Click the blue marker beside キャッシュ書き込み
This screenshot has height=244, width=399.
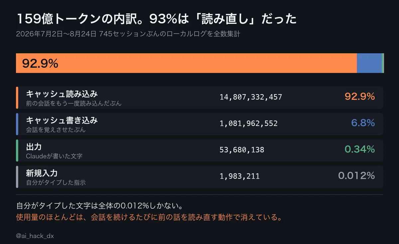click(x=17, y=124)
